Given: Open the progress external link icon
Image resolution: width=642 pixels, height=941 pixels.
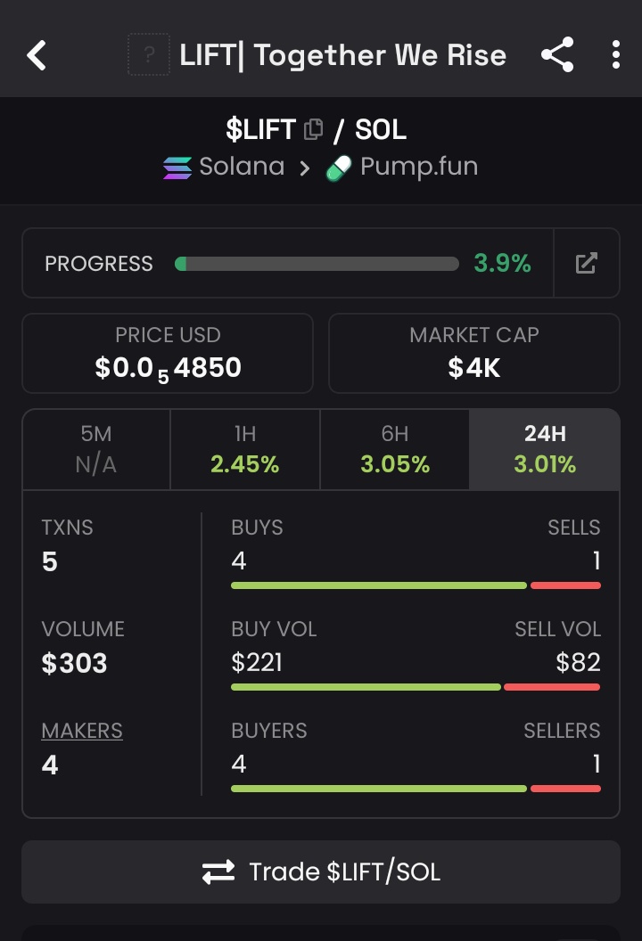Looking at the screenshot, I should pos(586,263).
